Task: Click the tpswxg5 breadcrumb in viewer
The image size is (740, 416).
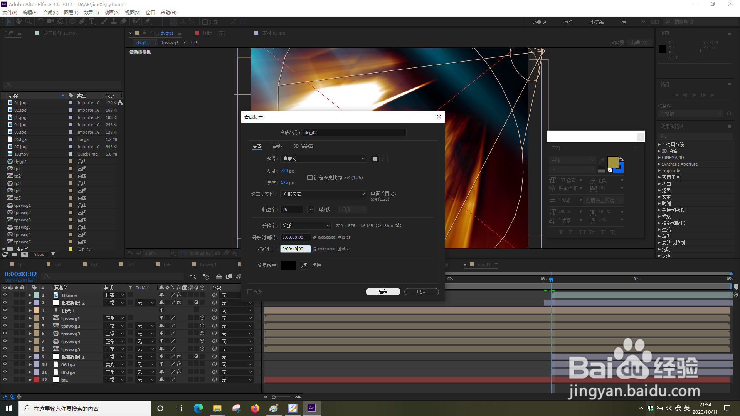Action: pos(170,43)
